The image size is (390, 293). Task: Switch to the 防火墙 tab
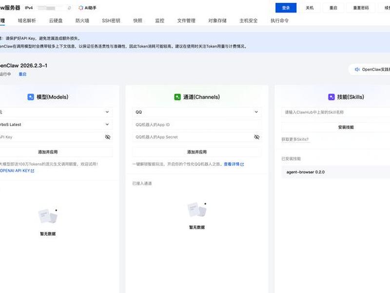pos(82,21)
